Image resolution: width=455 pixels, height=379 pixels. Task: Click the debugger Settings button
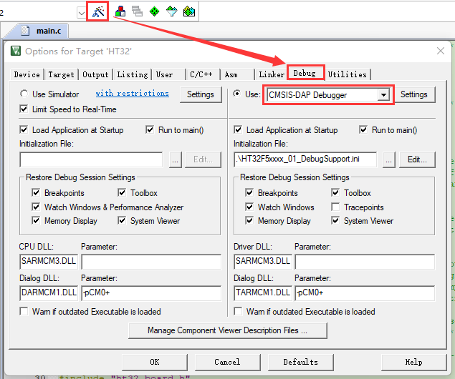pos(413,94)
